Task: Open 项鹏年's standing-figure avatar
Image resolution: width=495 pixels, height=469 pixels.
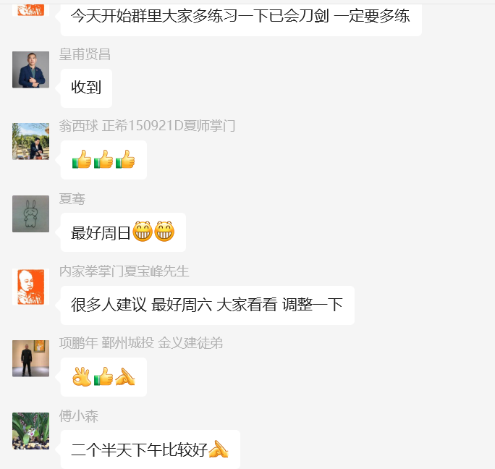Action: pos(30,358)
